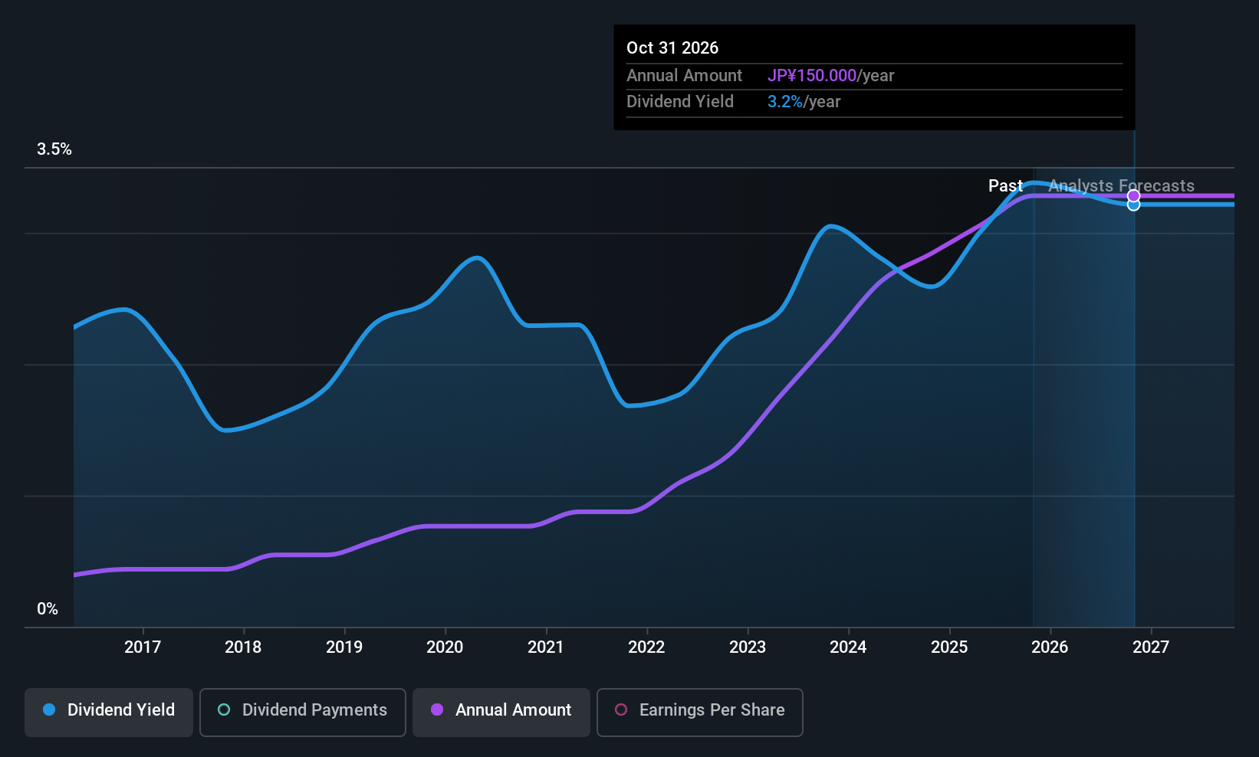Open the Oct 31 2026 tooltip header
Image resolution: width=1259 pixels, height=757 pixels.
click(672, 48)
